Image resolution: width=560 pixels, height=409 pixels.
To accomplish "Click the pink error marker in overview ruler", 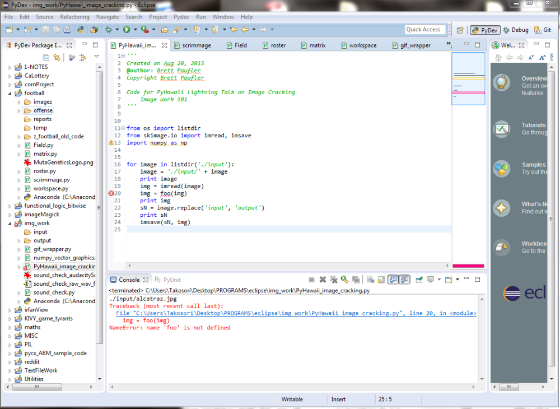I will pyautogui.click(x=469, y=93).
